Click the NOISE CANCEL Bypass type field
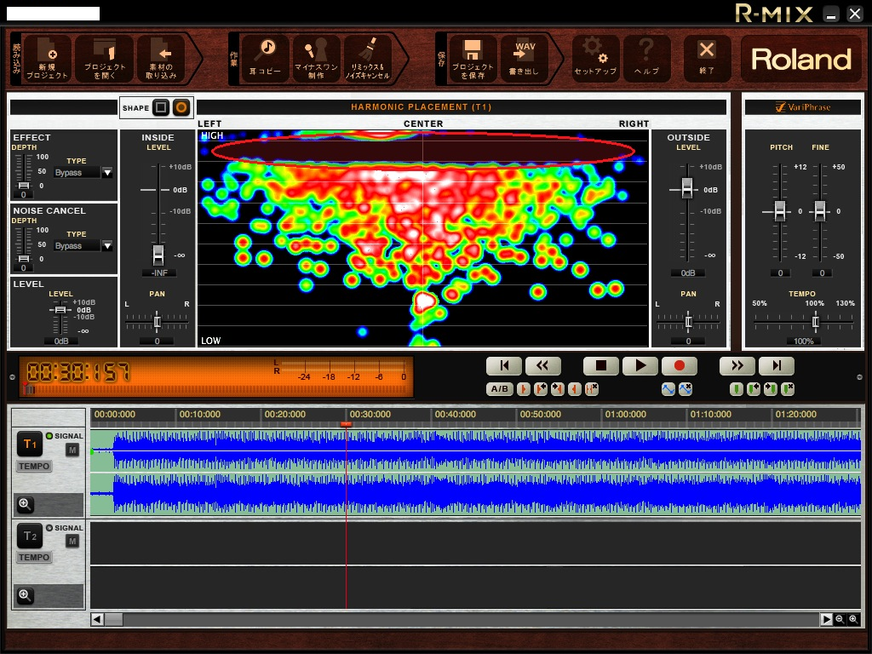The height and width of the screenshot is (654, 872). pyautogui.click(x=77, y=246)
